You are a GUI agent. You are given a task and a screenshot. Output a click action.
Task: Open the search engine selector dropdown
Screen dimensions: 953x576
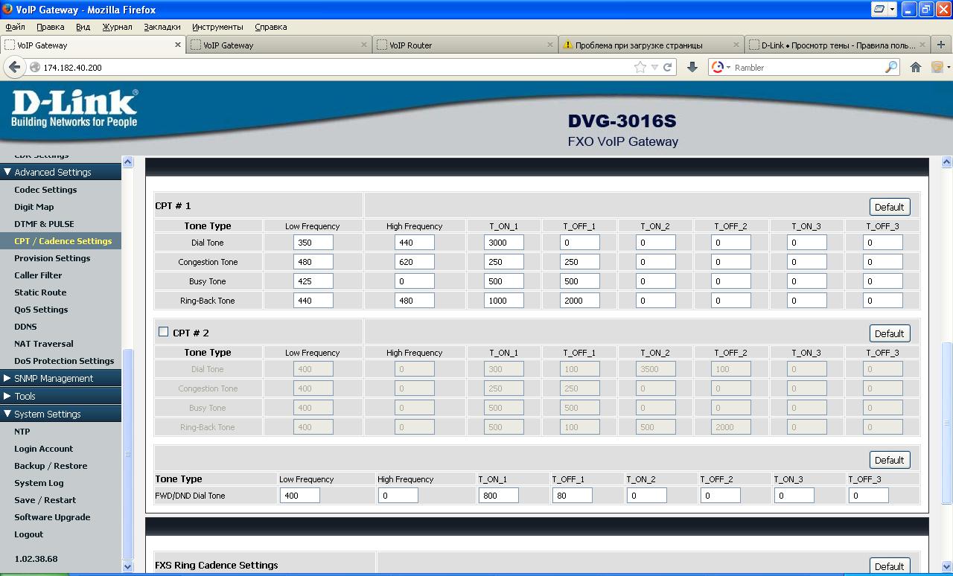pos(721,67)
